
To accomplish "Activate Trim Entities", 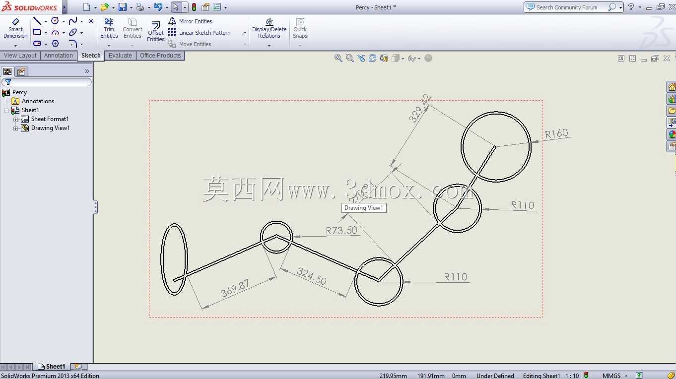I will coord(109,28).
